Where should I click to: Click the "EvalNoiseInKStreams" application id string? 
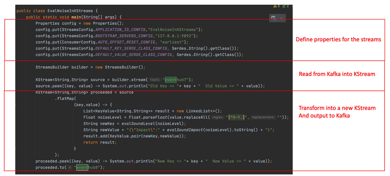(x=173, y=30)
